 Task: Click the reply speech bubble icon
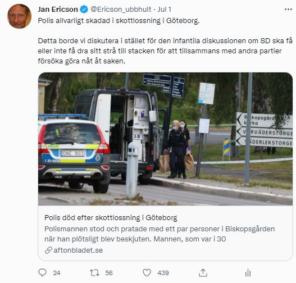pyautogui.click(x=42, y=273)
